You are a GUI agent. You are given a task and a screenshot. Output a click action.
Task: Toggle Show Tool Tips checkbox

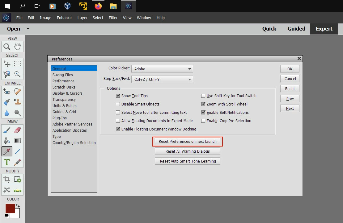(x=118, y=96)
